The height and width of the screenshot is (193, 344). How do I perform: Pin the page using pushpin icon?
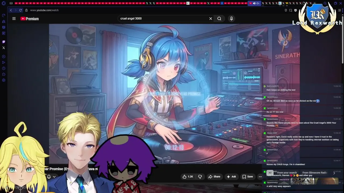pos(286,10)
